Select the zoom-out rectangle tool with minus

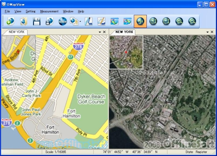166,21
